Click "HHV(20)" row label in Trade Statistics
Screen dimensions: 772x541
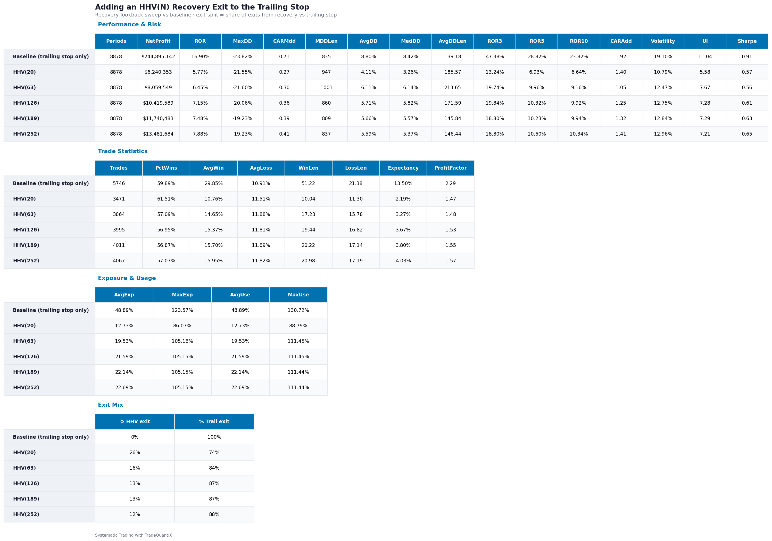(24, 199)
